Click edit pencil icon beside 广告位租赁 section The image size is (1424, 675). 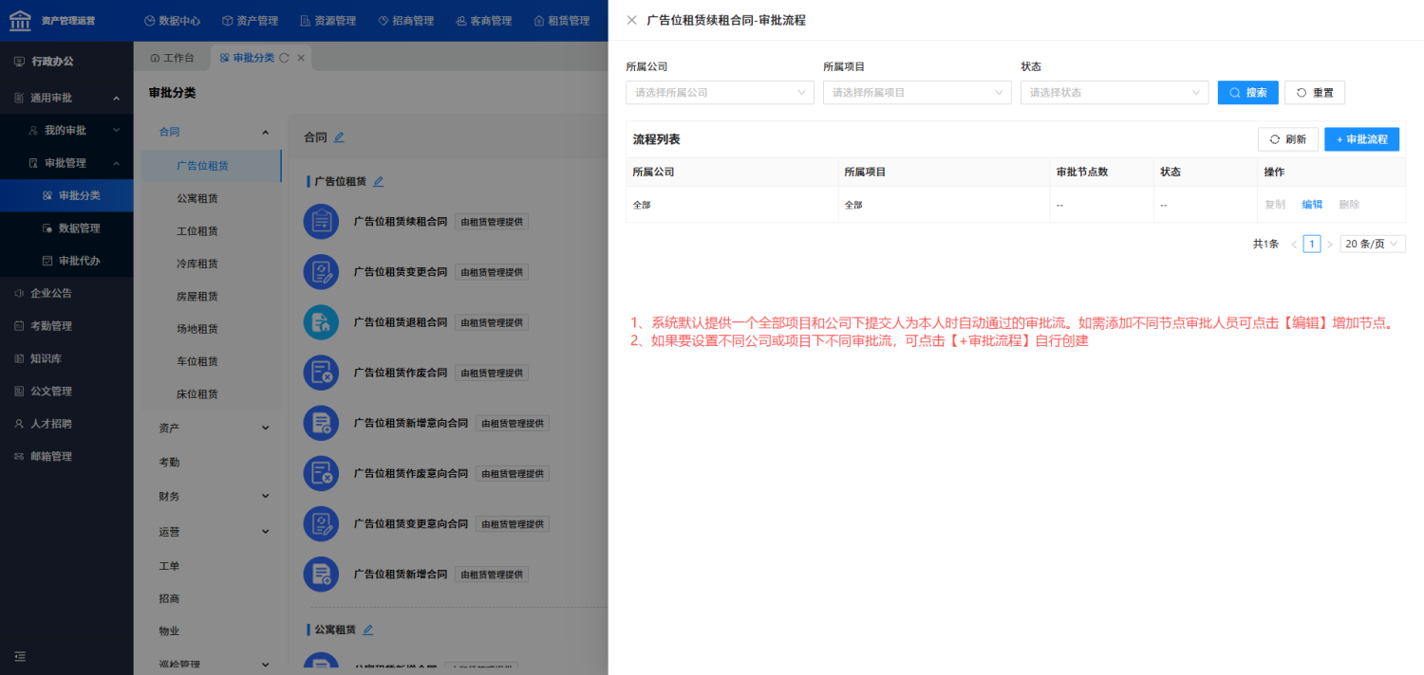(378, 181)
